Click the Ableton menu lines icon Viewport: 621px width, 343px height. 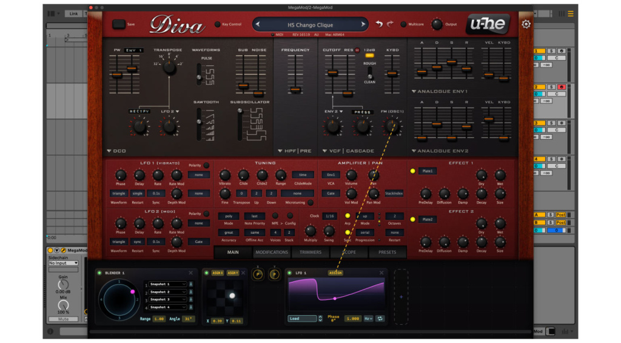click(571, 13)
